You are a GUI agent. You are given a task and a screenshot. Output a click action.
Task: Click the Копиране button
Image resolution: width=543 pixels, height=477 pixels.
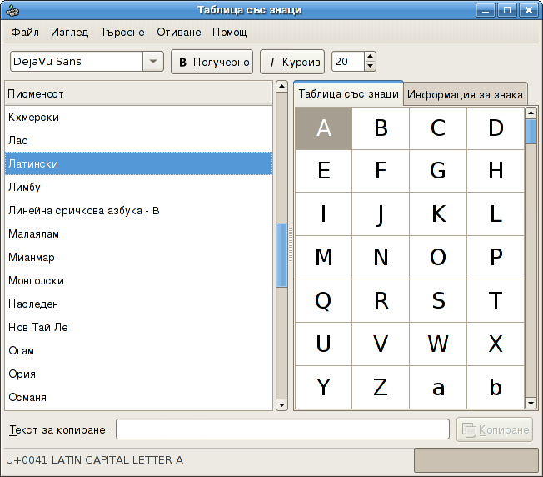tap(495, 429)
